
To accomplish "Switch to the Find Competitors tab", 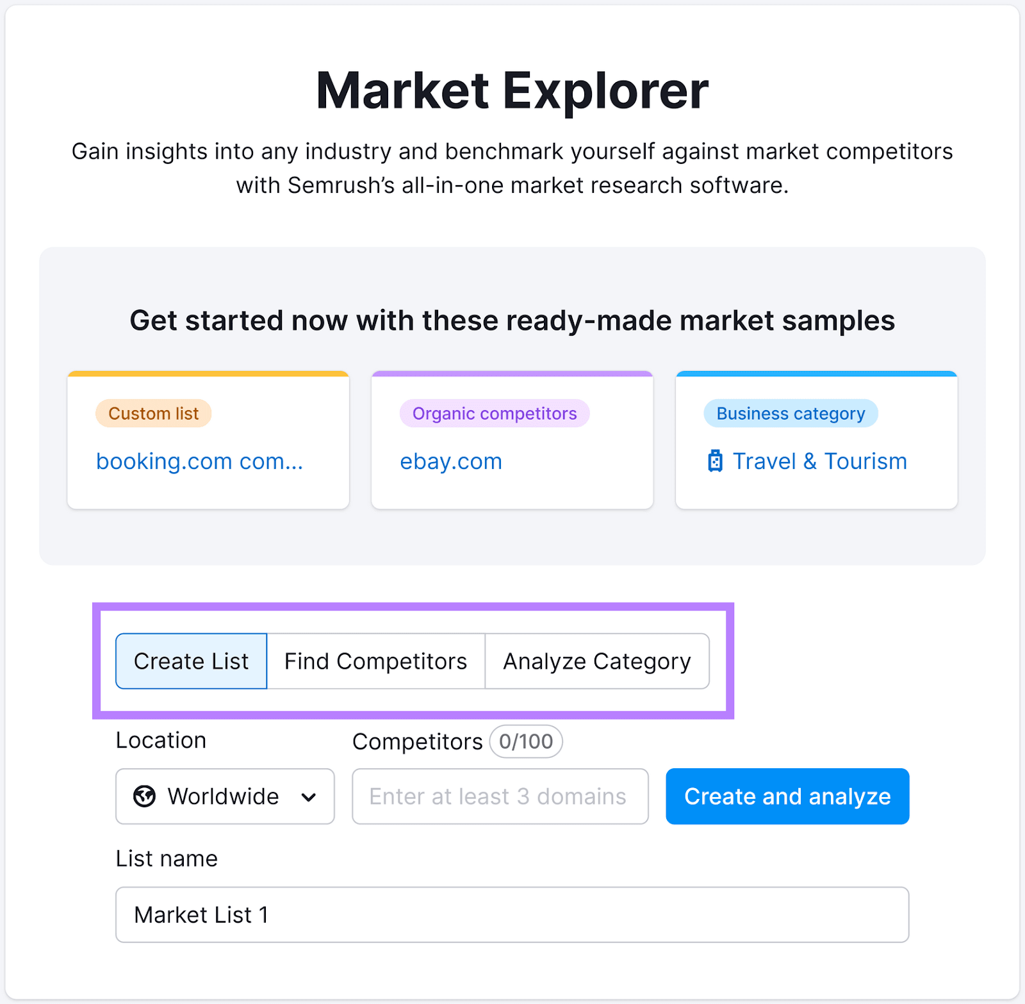I will coord(375,661).
